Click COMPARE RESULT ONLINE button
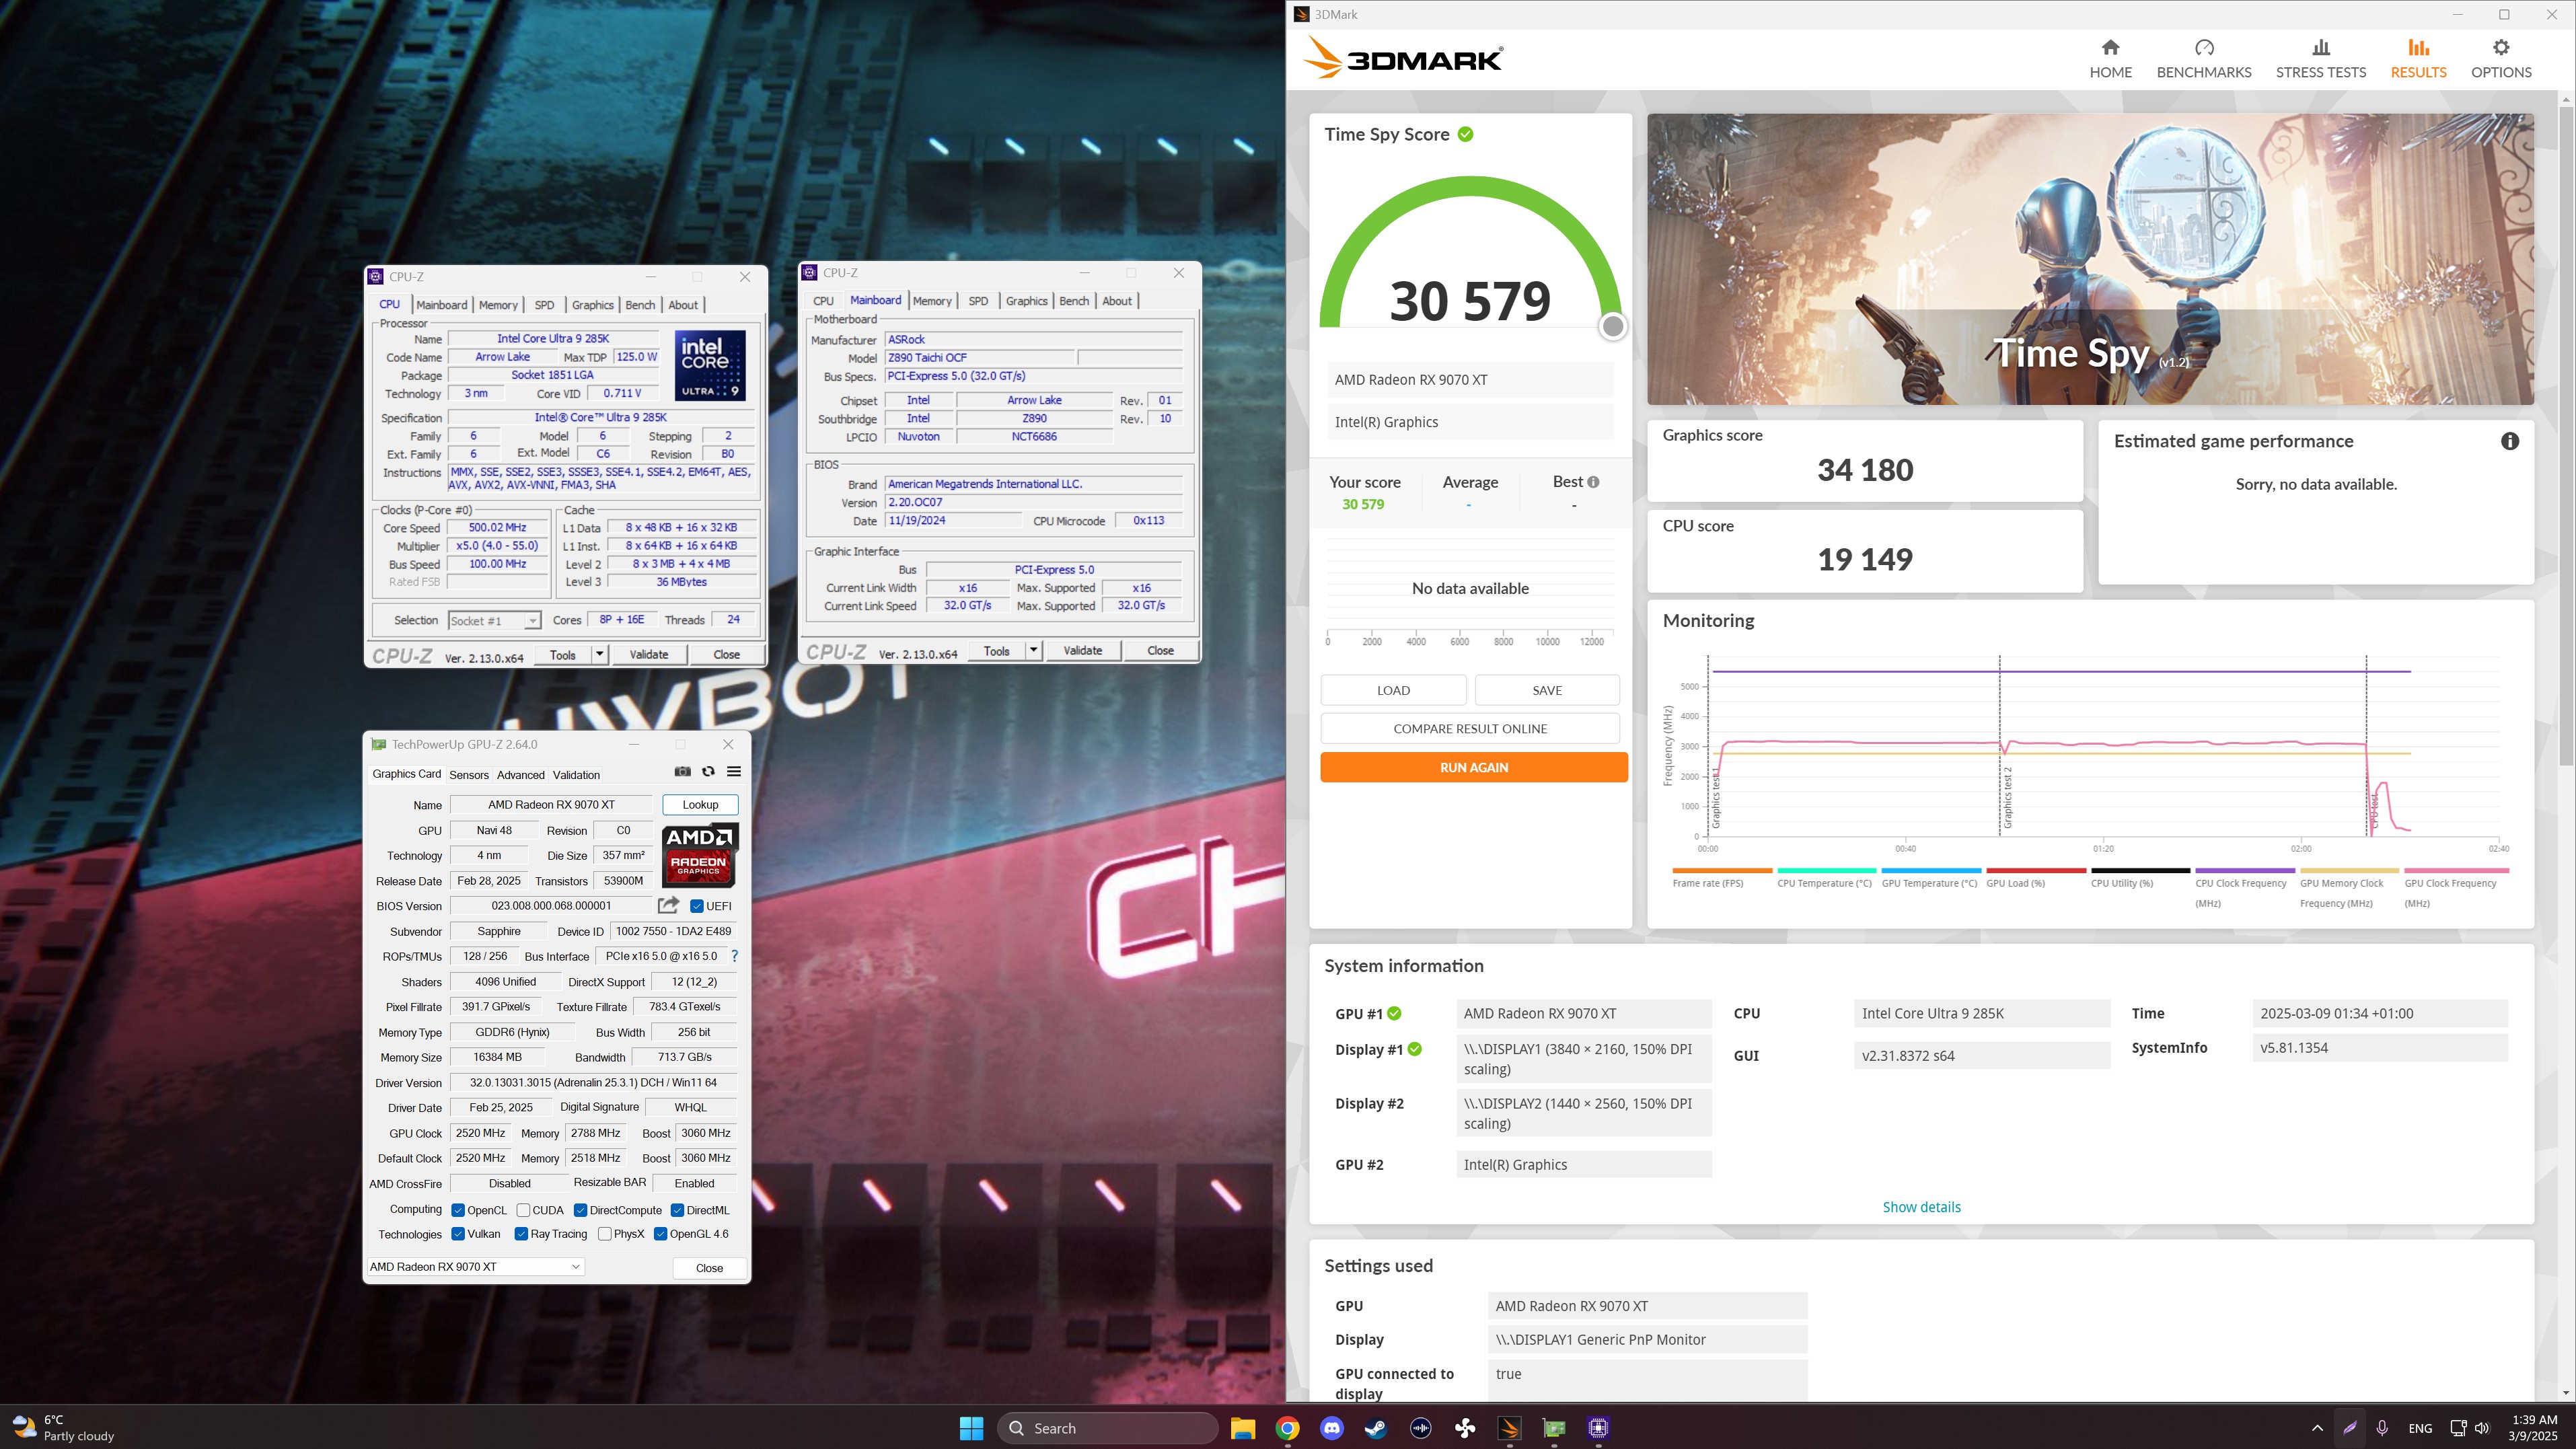 [1470, 729]
